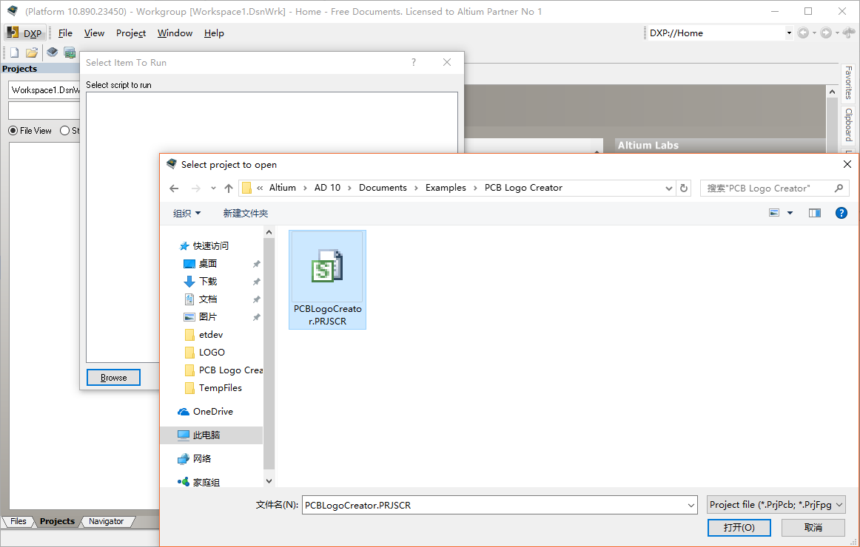Click the navigate forward arrow in toolbar
The height and width of the screenshot is (547, 860).
pos(826,33)
